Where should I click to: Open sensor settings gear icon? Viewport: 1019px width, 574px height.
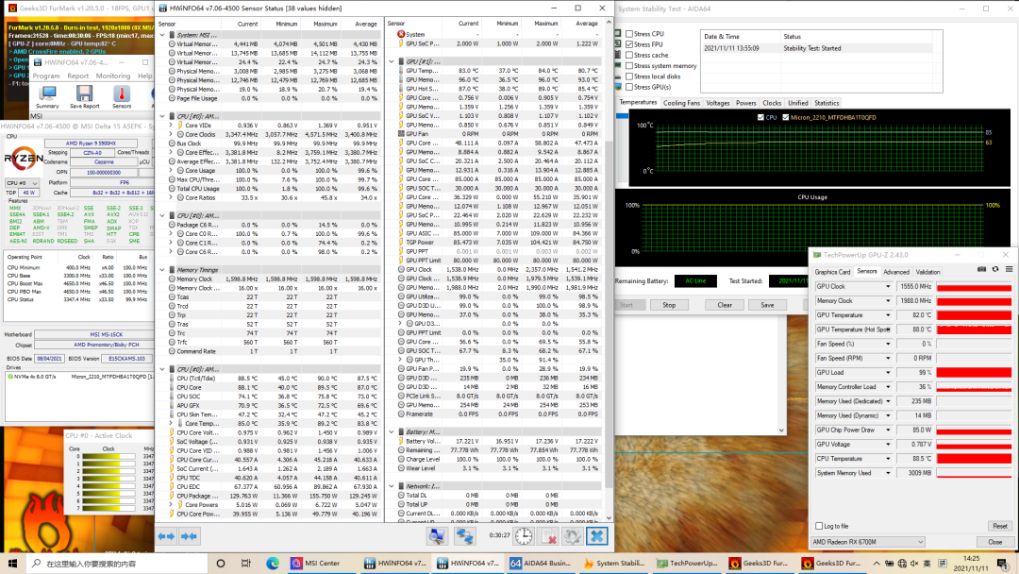pyautogui.click(x=573, y=536)
